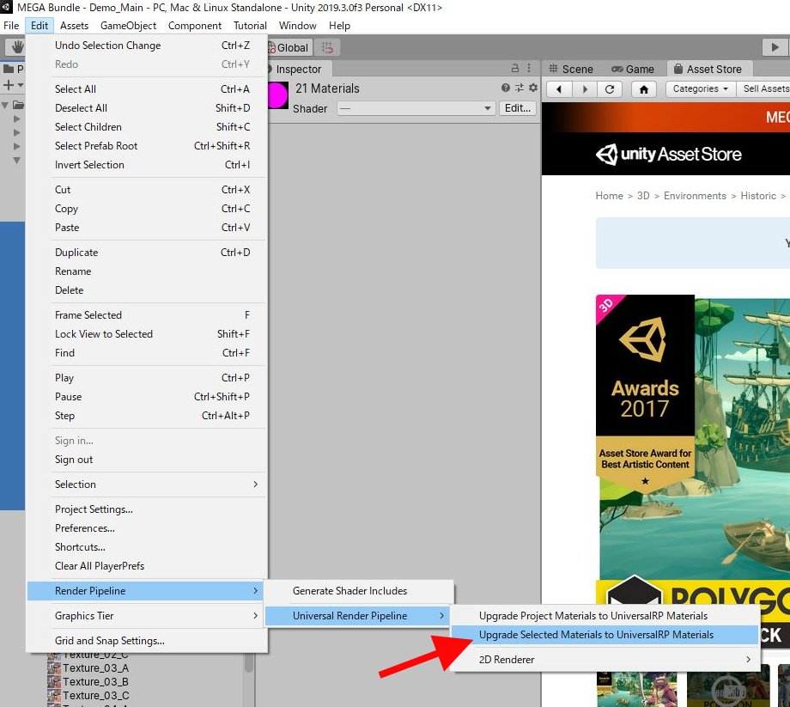Choose Duplicate from Edit menu

tap(147, 253)
